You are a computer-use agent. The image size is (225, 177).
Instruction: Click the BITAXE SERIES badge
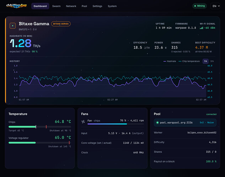61,24
